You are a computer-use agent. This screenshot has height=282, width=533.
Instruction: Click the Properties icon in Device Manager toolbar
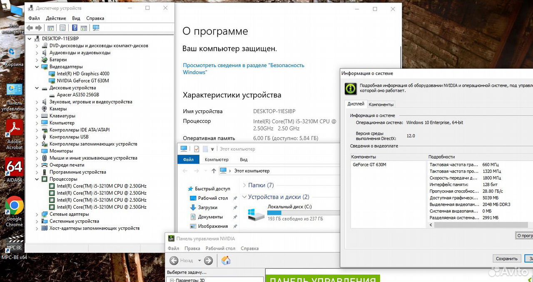pyautogui.click(x=62, y=28)
